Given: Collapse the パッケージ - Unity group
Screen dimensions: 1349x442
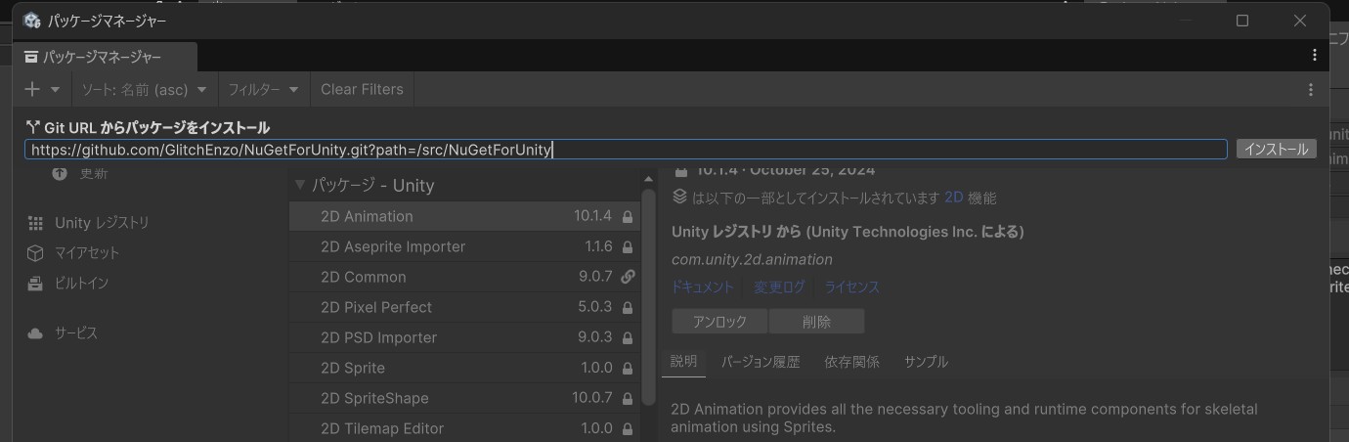Looking at the screenshot, I should [x=300, y=185].
